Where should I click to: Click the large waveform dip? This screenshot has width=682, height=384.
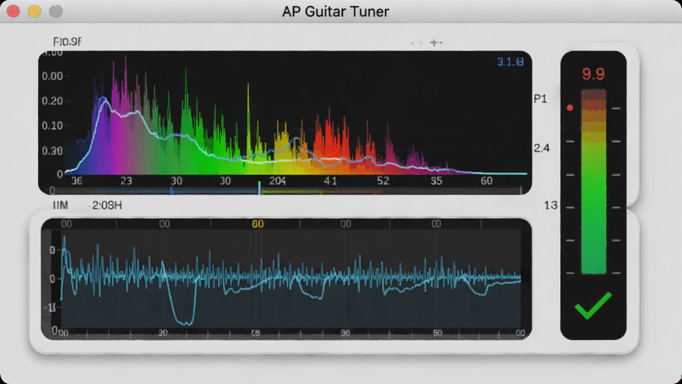click(x=184, y=301)
